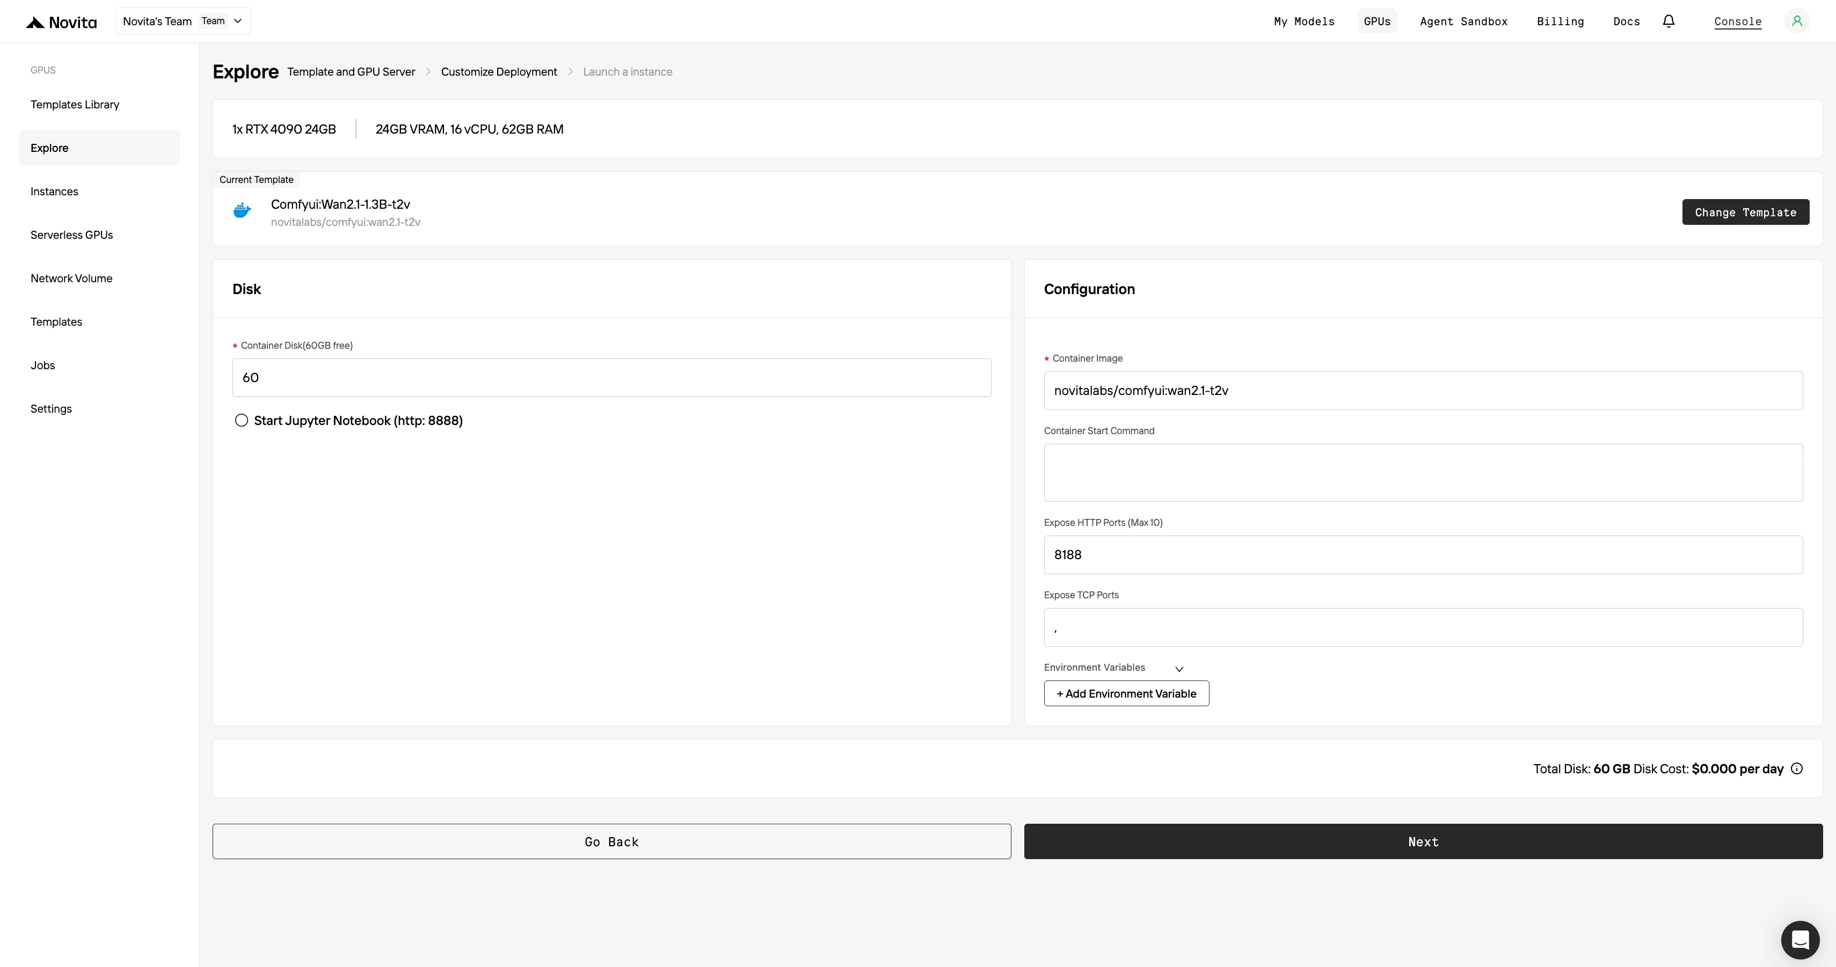Click Add Environment Variable button
The image size is (1836, 967).
(1126, 694)
